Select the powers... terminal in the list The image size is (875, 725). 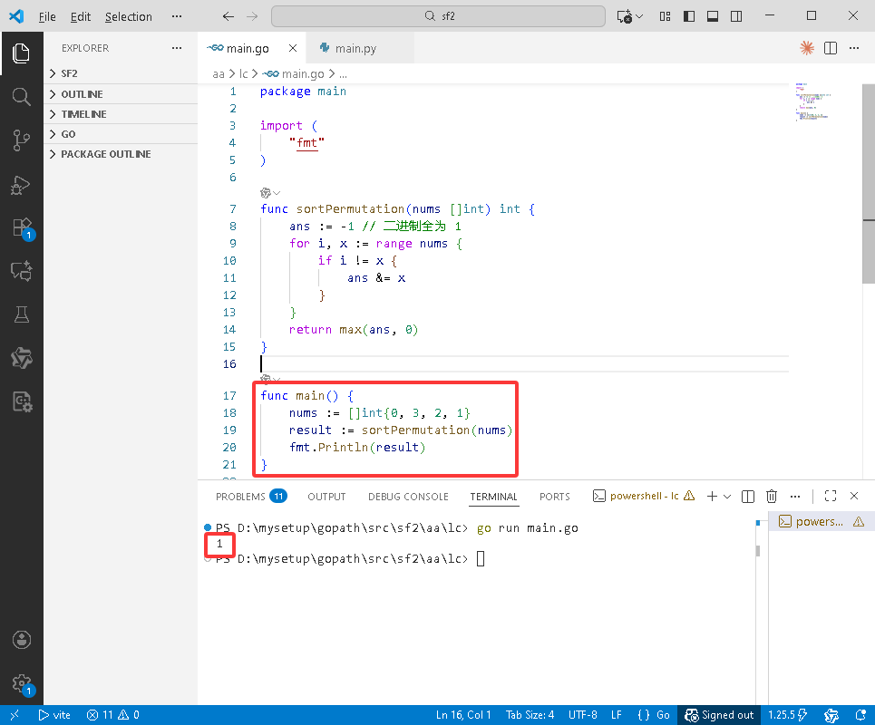(x=821, y=522)
